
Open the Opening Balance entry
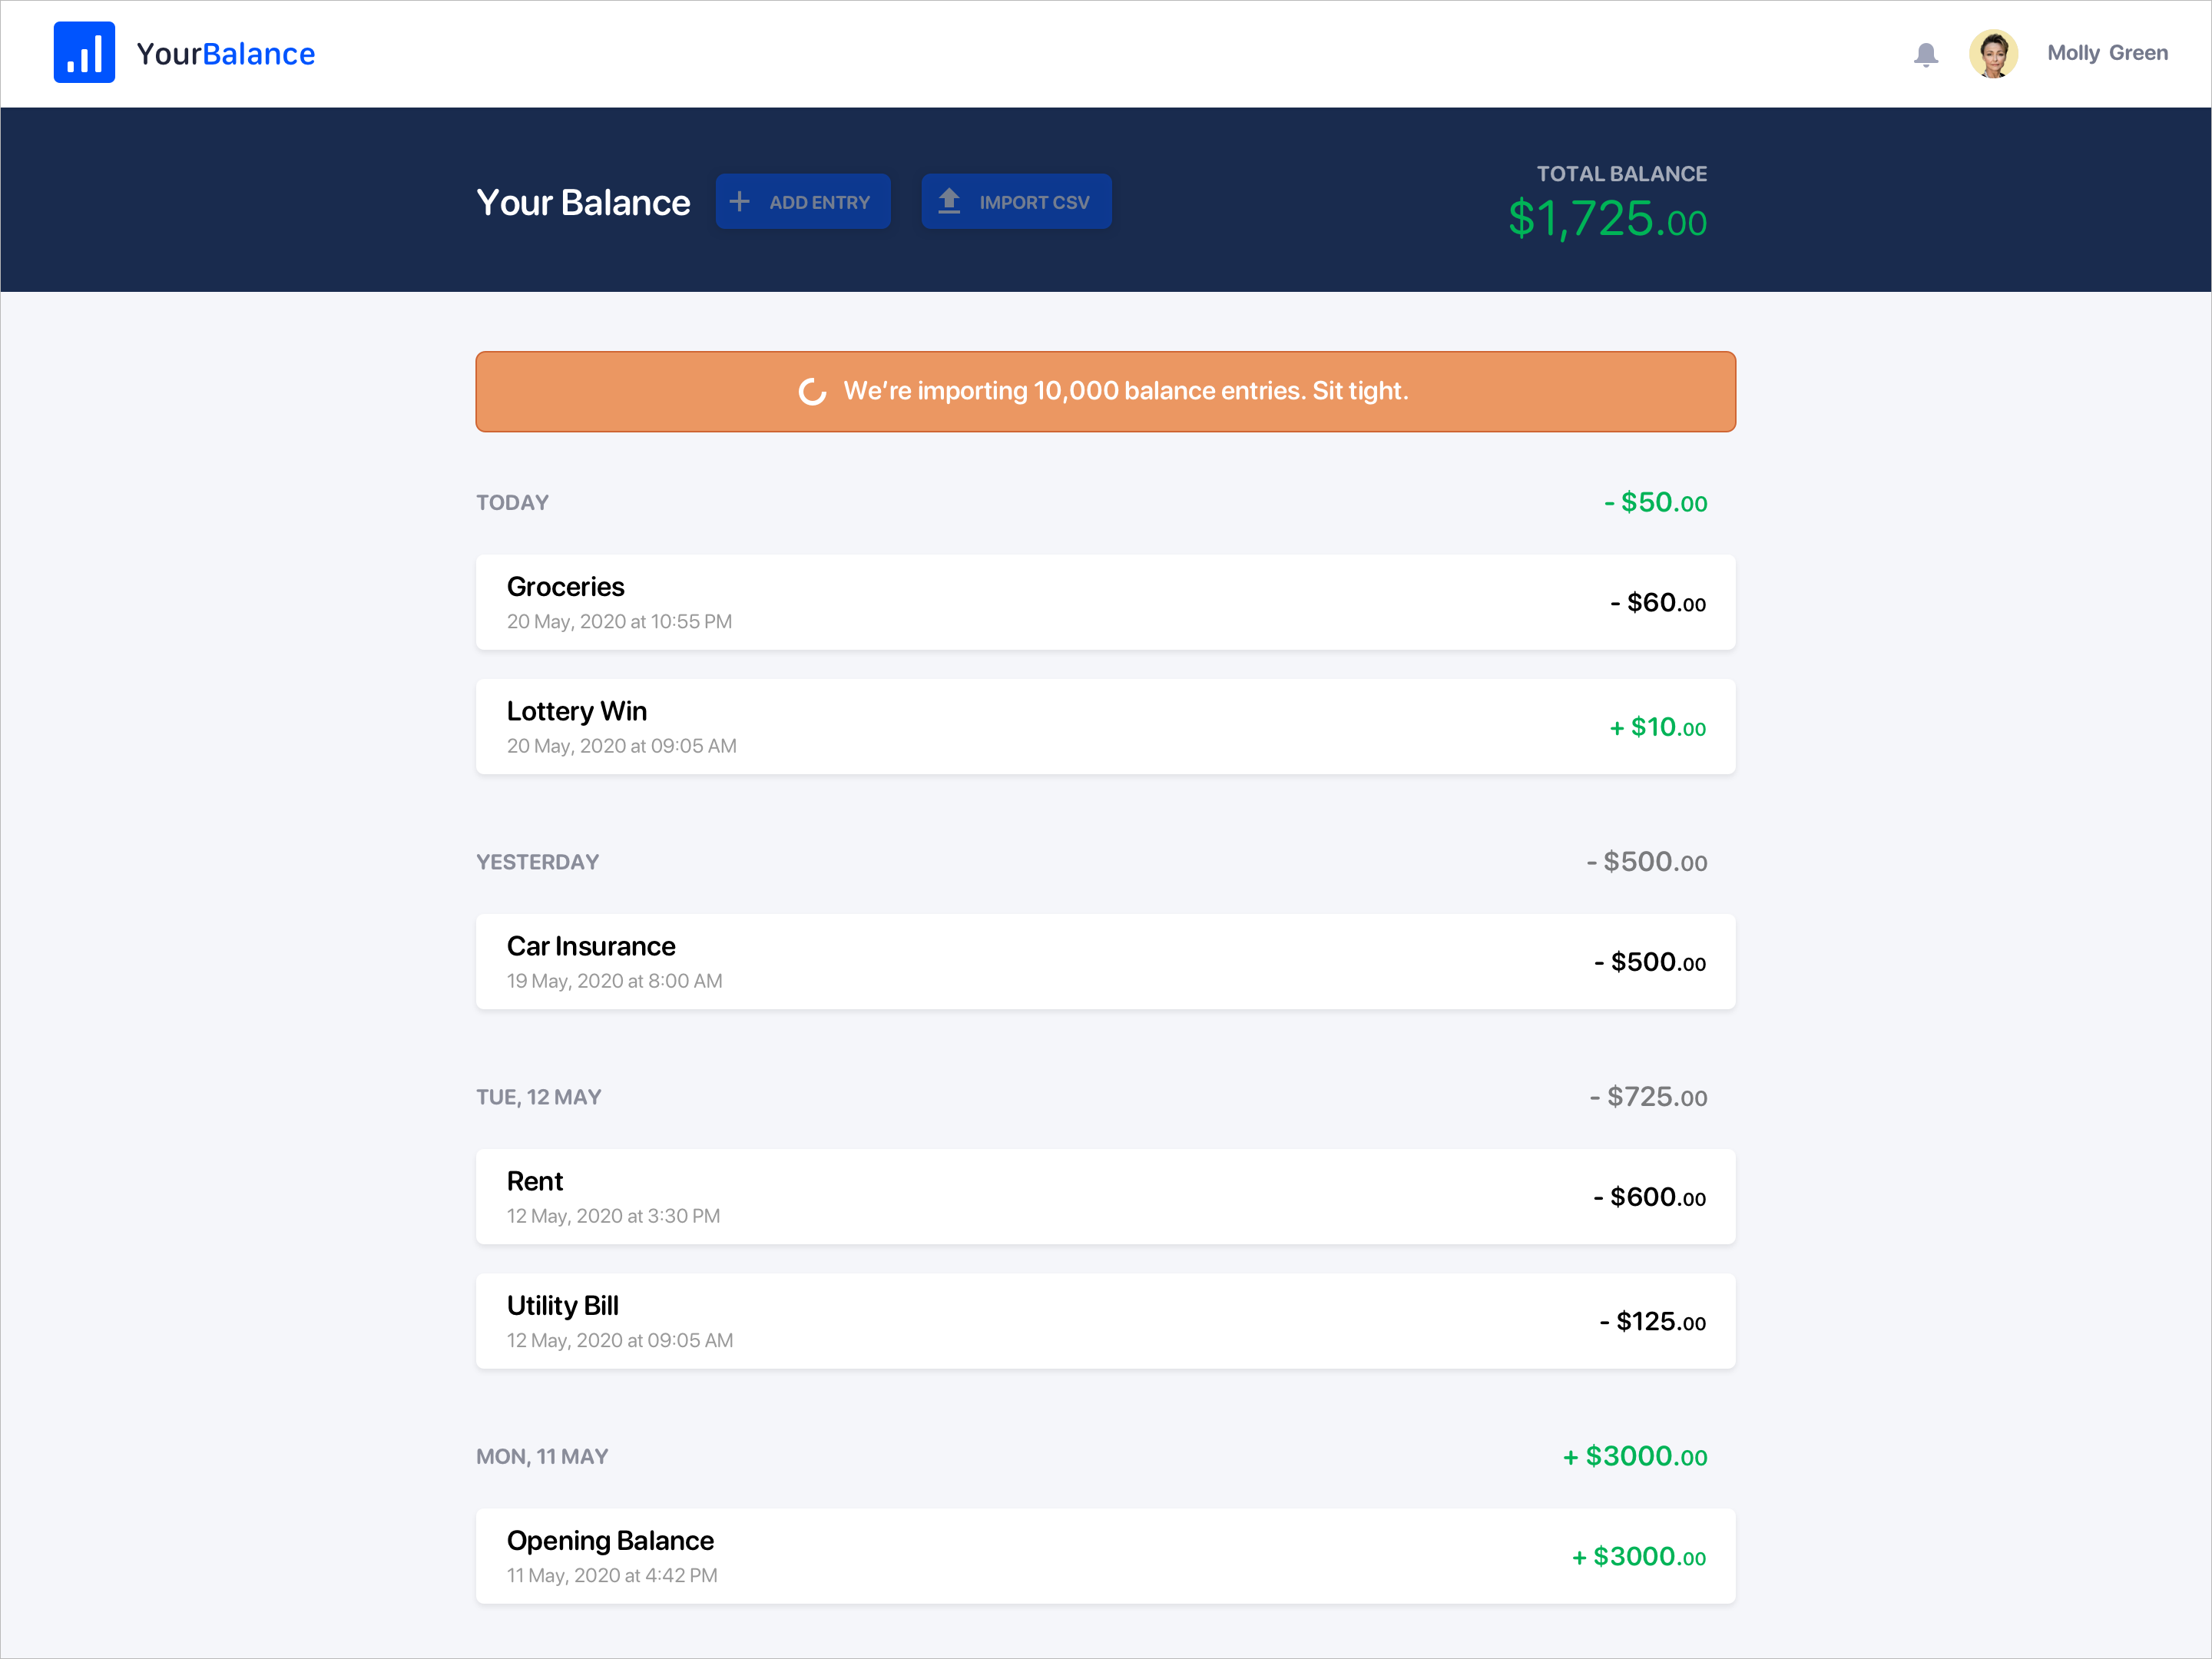(1105, 1556)
